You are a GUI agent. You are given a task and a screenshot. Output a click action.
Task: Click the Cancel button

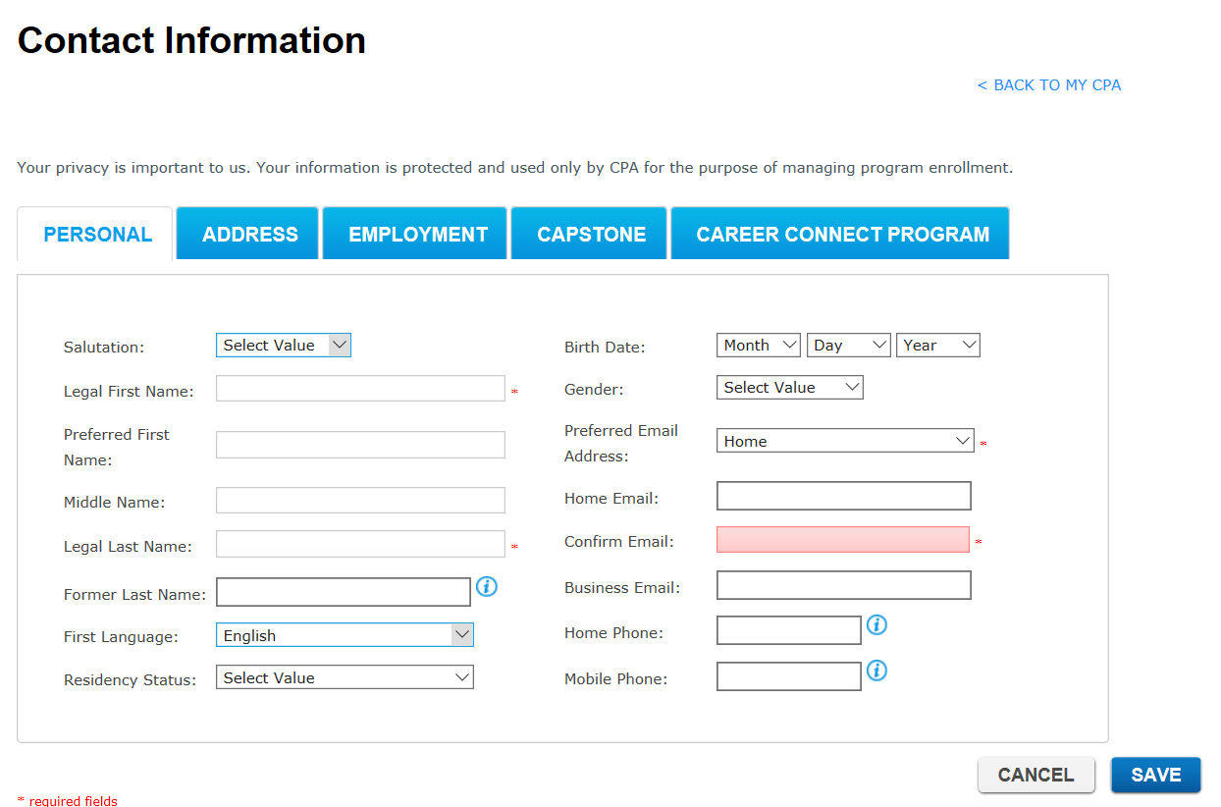(x=1035, y=776)
